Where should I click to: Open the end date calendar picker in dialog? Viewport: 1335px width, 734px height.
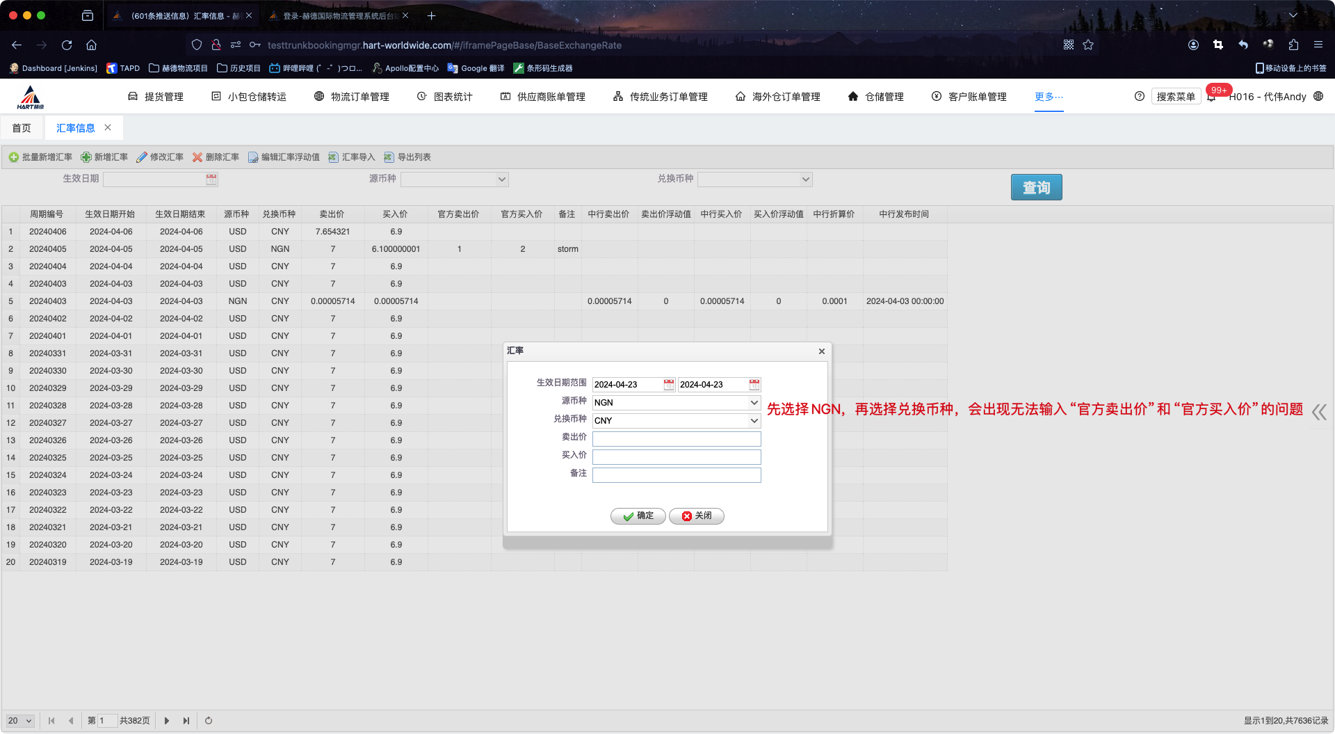[x=754, y=385]
